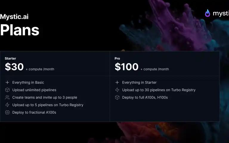Click the lightning icon beside 30 pipelines text

point(117,90)
